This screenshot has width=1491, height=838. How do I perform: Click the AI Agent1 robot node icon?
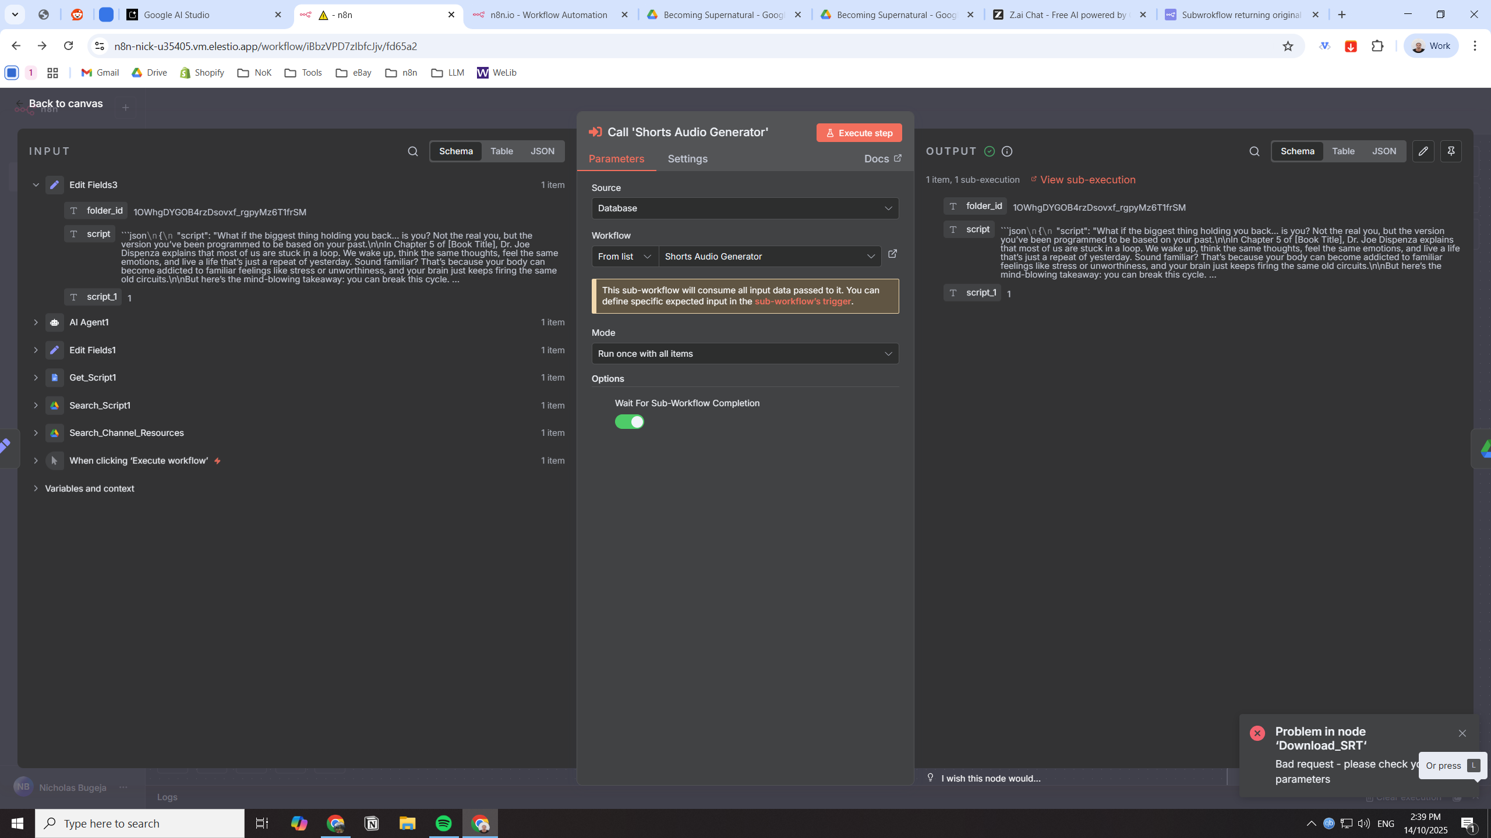(54, 322)
